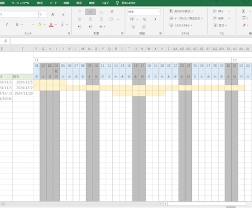Click the 挿入 insert cells icon

tap(215, 11)
